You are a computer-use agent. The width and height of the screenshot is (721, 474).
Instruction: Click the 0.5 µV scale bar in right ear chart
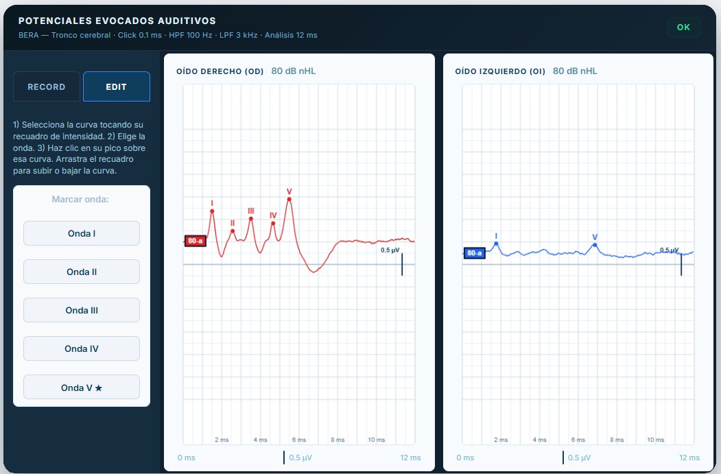(402, 264)
